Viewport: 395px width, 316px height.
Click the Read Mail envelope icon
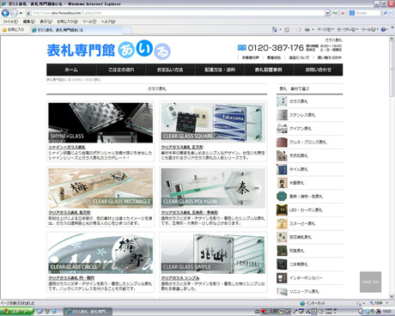tap(298, 29)
